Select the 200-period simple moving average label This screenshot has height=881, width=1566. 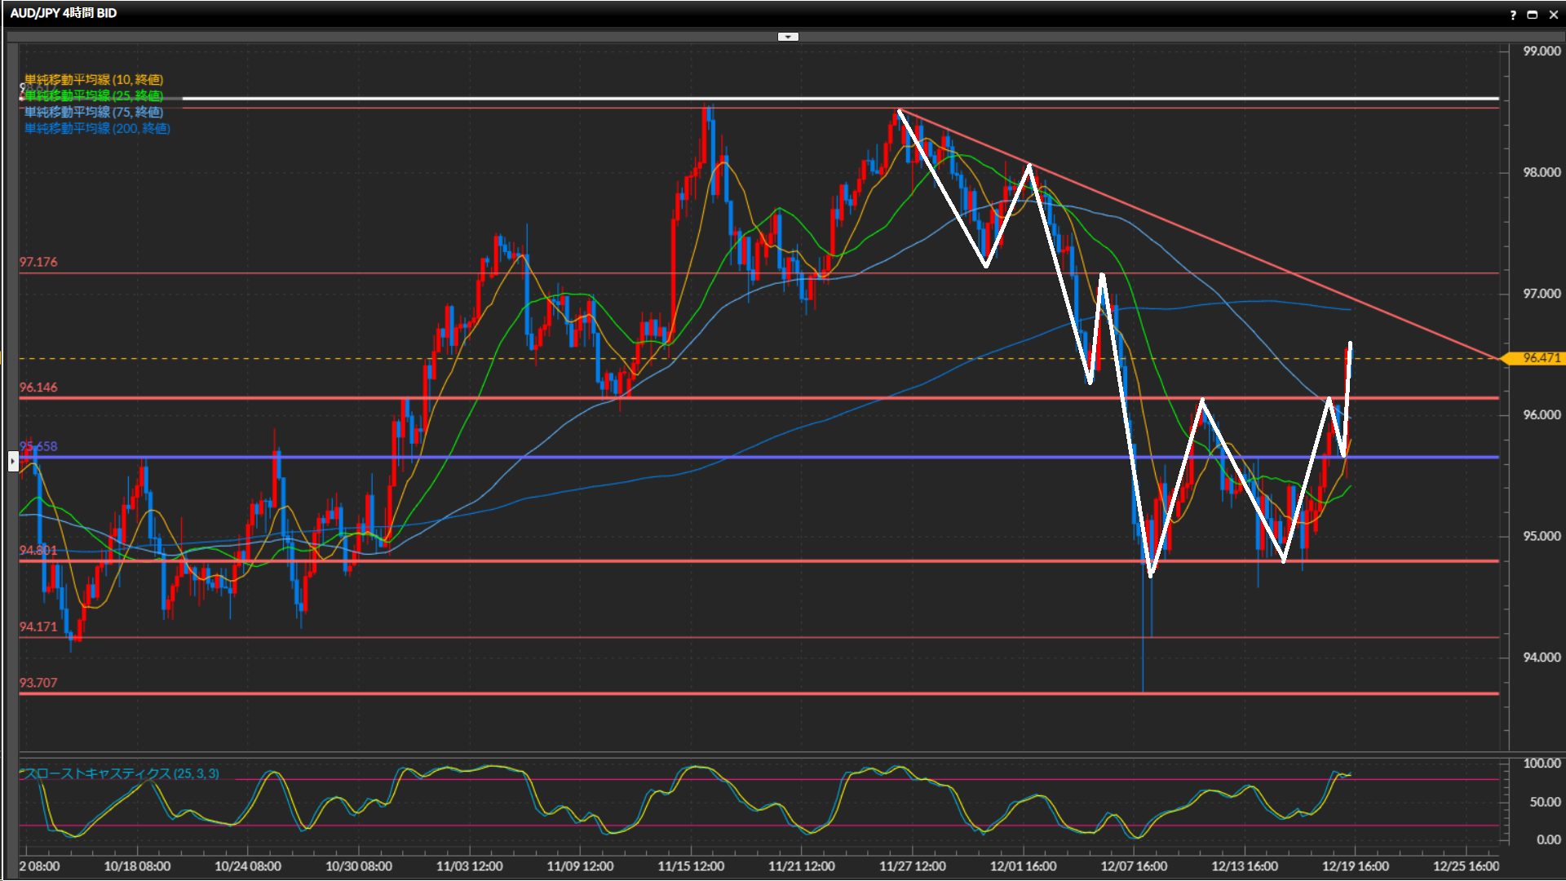[97, 128]
